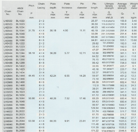Select tensile strength 1734.8/394272
This screenshot has width=138, height=132.
tap(108, 131)
